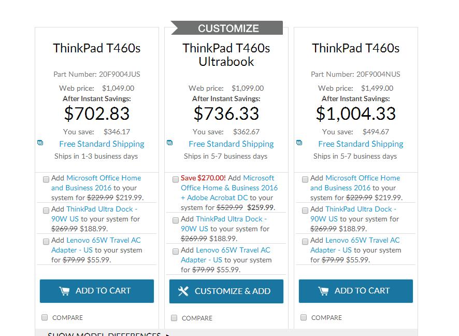Toggle COMPARE for the first ThinkPad T460s
This screenshot has width=459, height=336.
point(45,317)
